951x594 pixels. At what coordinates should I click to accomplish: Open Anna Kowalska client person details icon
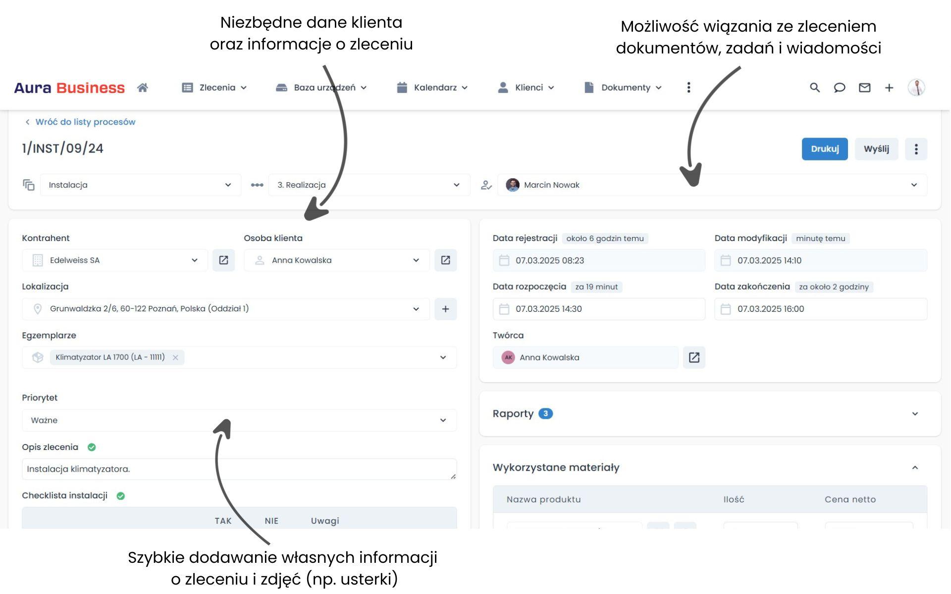445,260
